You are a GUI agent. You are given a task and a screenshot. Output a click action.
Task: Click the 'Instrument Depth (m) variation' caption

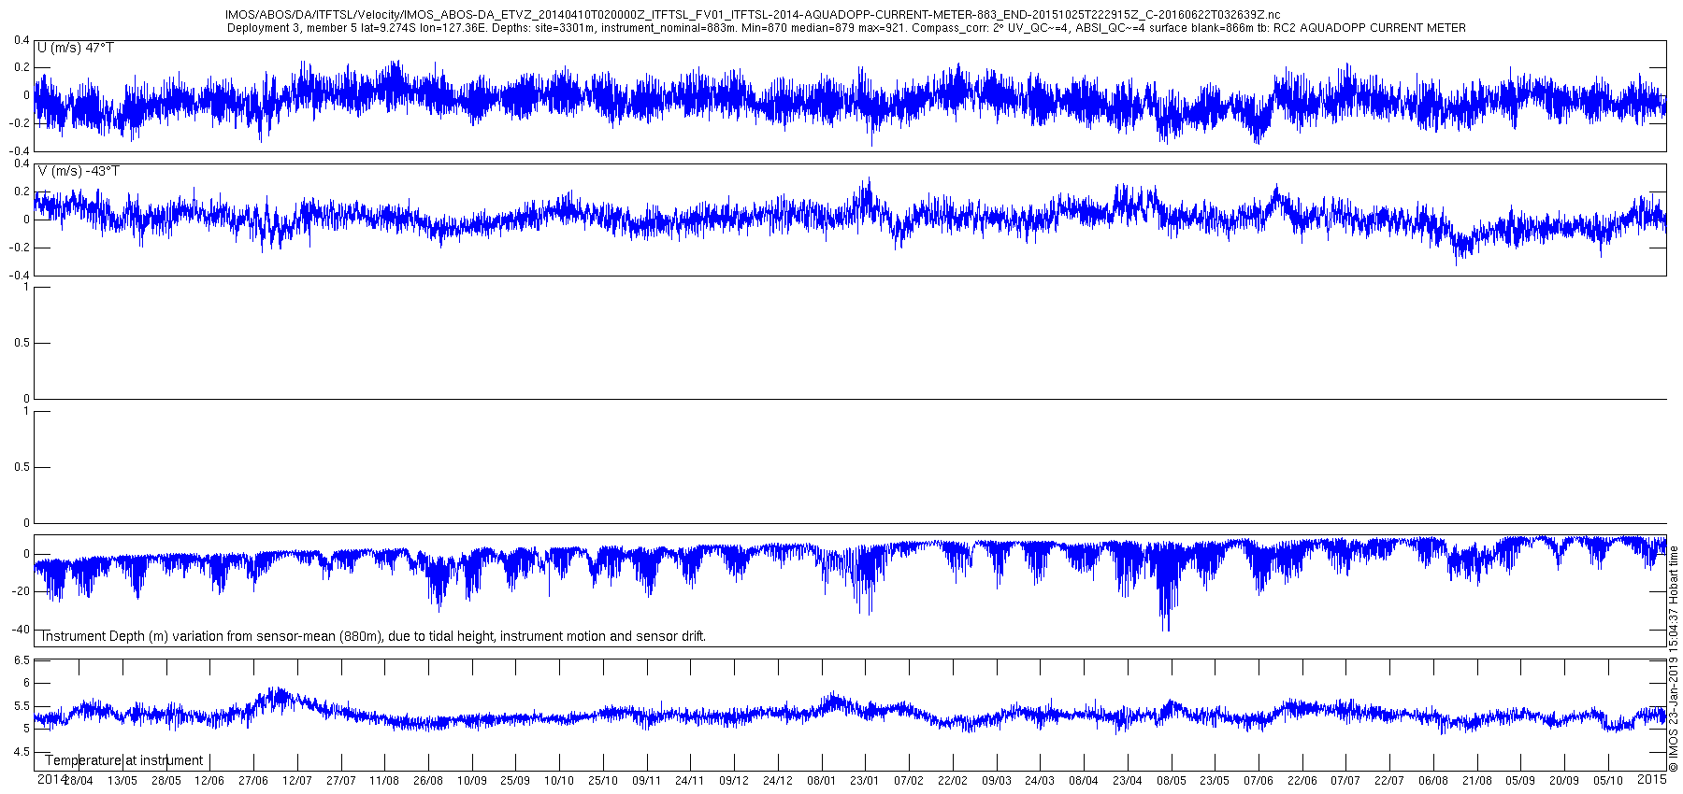click(x=373, y=636)
